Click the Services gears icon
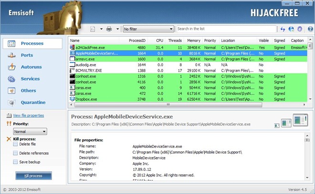The width and height of the screenshot is (315, 194). (x=11, y=79)
